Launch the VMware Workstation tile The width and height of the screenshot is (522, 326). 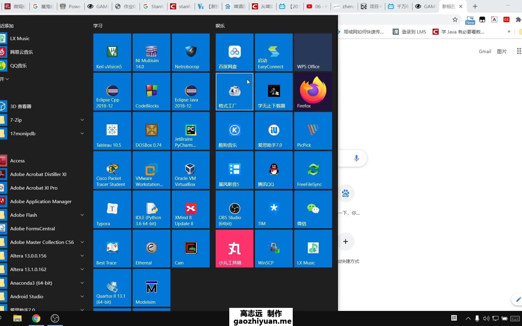click(151, 170)
